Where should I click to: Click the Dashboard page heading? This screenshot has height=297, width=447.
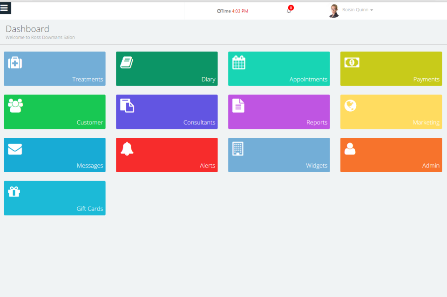click(27, 29)
